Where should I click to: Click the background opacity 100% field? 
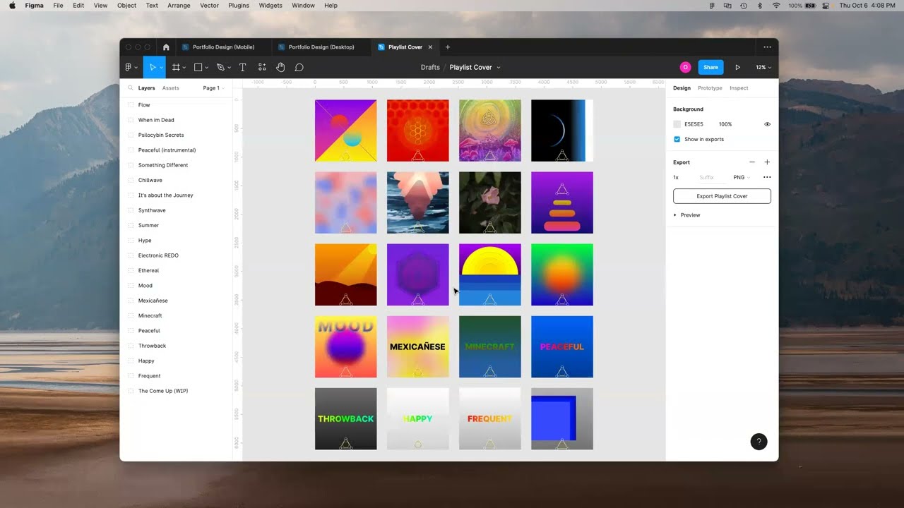(x=725, y=124)
